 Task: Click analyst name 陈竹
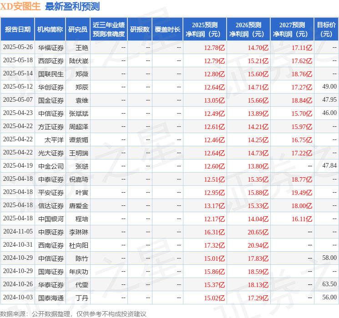(x=82, y=258)
